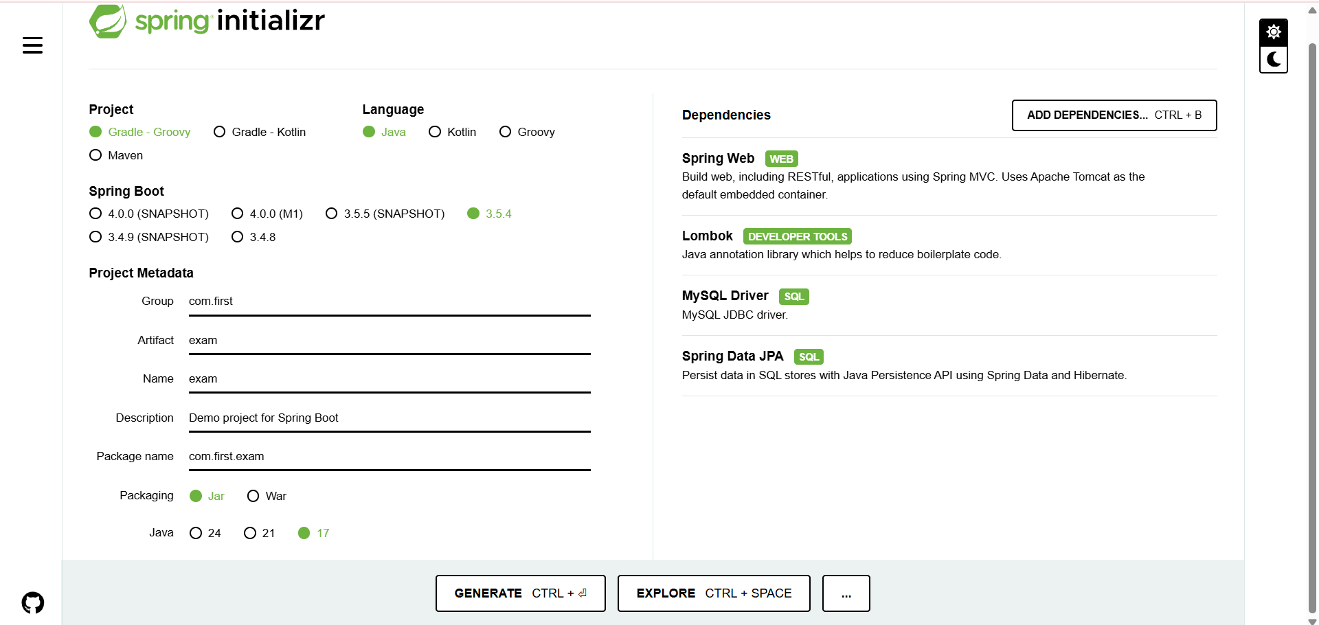This screenshot has height=625, width=1319.
Task: Click scrollbar up arrow
Action: click(1312, 10)
